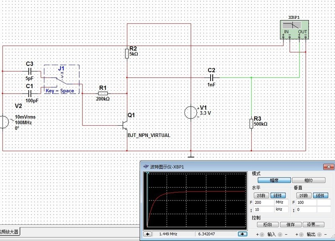Switch Bode plotter to 相位 phase mode
This screenshot has height=241, width=335.
click(308, 180)
